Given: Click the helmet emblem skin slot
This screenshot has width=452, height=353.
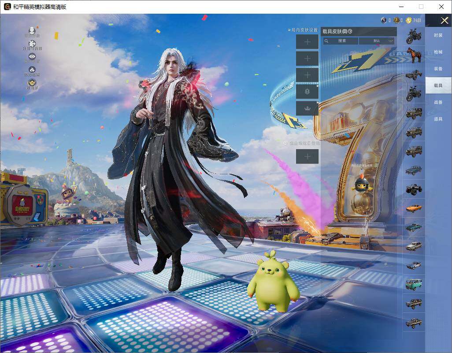Looking at the screenshot, I should click(308, 91).
